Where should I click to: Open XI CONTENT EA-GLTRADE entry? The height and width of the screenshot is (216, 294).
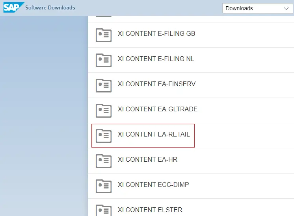coord(158,109)
